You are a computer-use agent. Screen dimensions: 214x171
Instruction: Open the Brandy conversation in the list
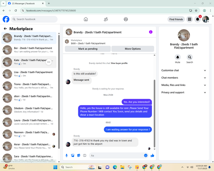(29, 38)
